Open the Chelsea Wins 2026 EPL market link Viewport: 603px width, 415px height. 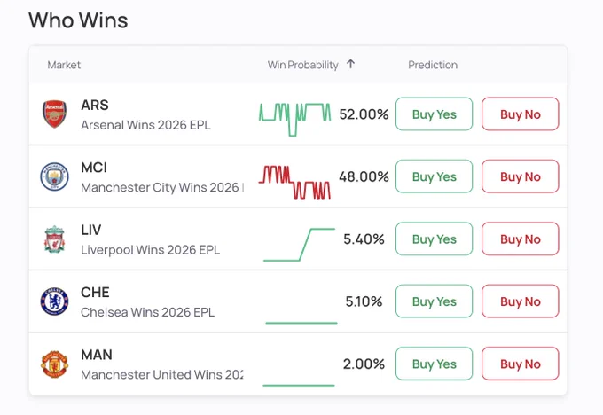(148, 312)
